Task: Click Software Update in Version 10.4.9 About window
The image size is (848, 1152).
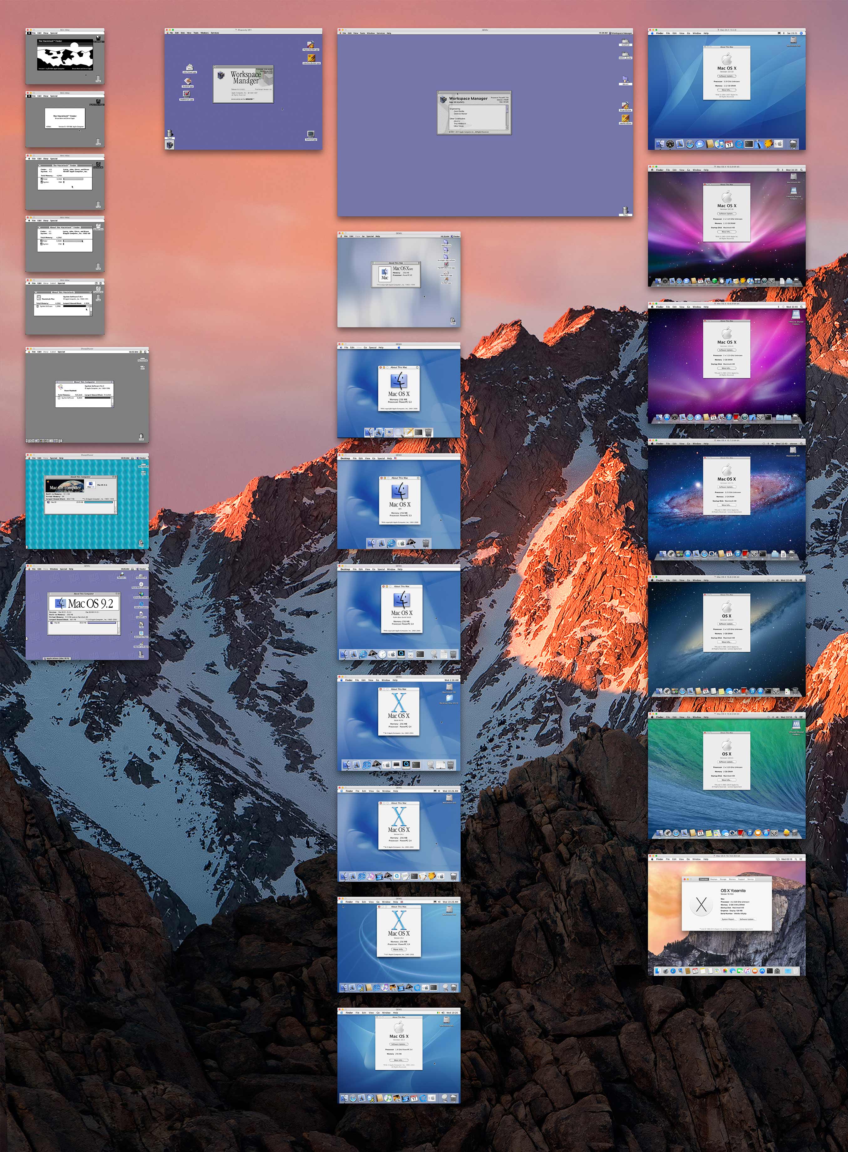Action: 727,76
